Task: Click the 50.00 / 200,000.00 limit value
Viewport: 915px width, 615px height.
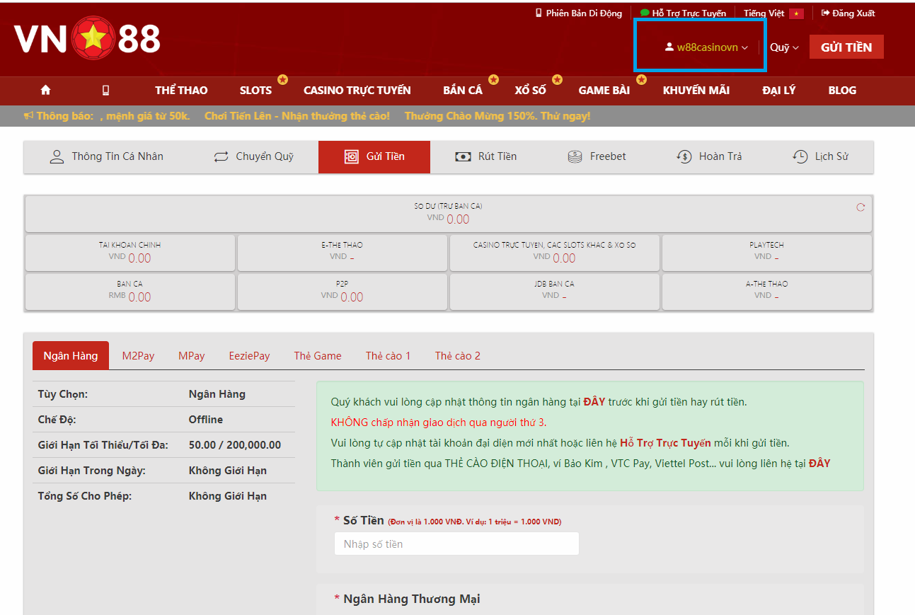Action: pos(235,445)
